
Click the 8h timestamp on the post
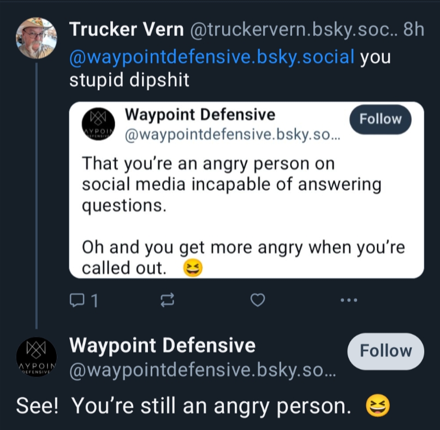[x=413, y=29]
